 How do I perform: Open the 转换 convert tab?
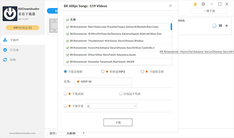pyautogui.click(x=13, y=60)
